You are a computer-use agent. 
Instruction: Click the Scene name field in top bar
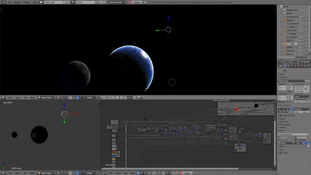tap(86, 2)
